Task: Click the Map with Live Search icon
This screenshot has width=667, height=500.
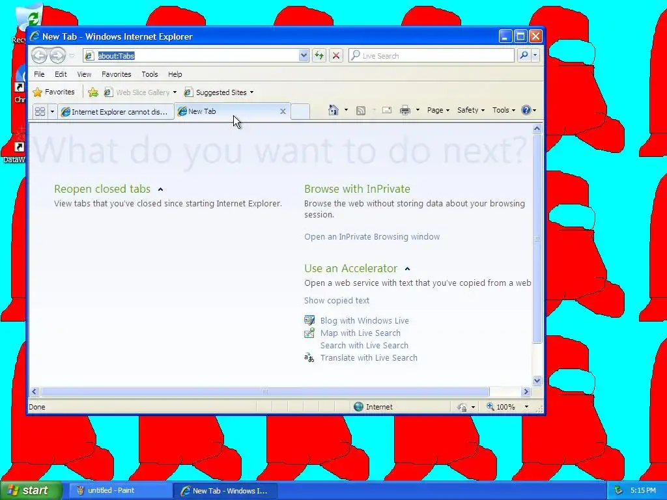Action: [x=309, y=333]
